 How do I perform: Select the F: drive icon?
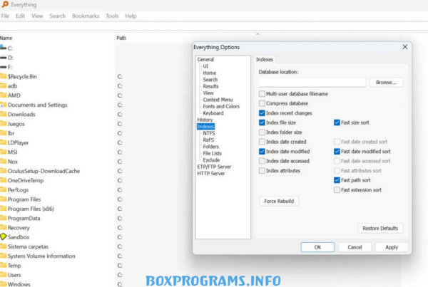click(3, 67)
